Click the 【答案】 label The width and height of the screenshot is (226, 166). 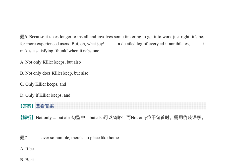coord(27,106)
